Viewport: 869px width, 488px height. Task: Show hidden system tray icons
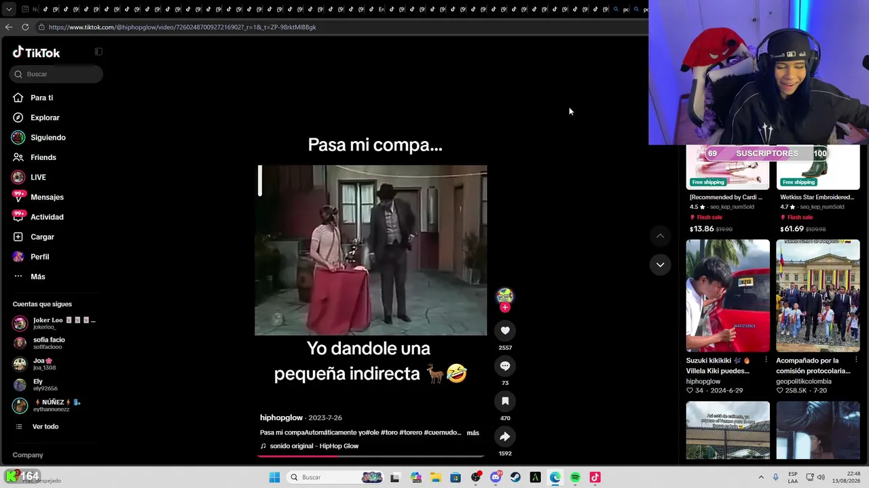[x=761, y=477]
